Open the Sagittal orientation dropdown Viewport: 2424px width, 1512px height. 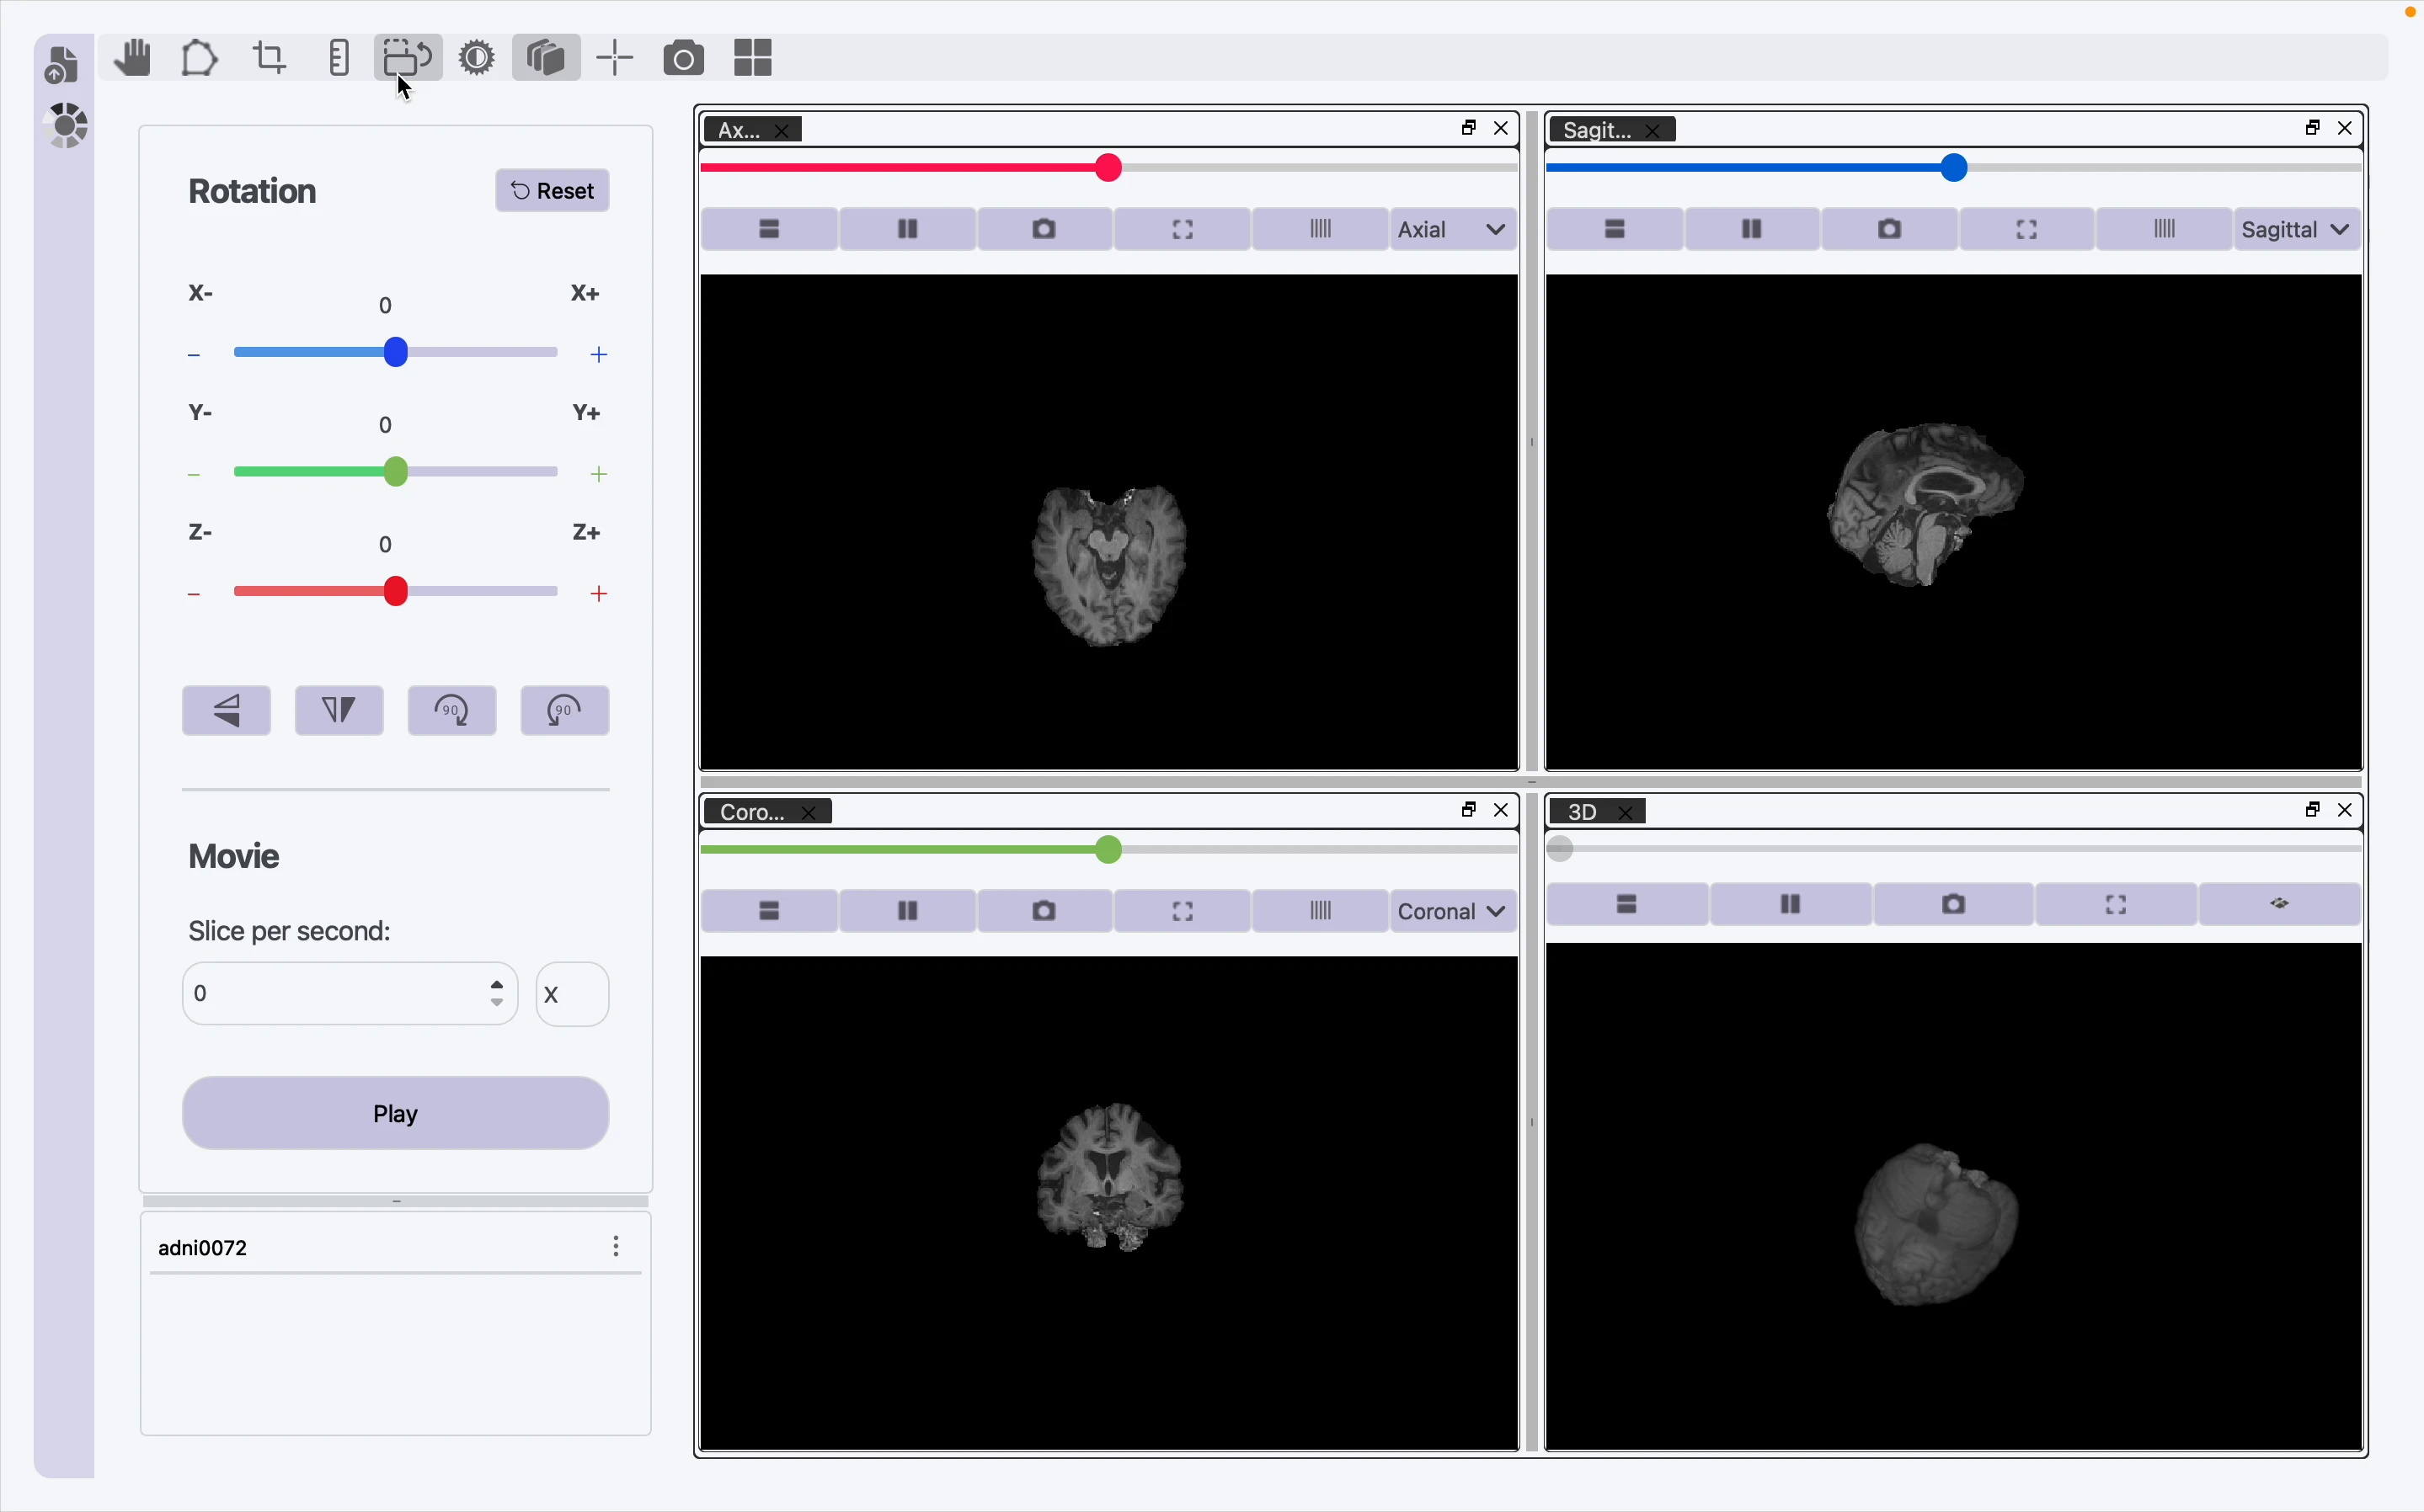point(2295,230)
